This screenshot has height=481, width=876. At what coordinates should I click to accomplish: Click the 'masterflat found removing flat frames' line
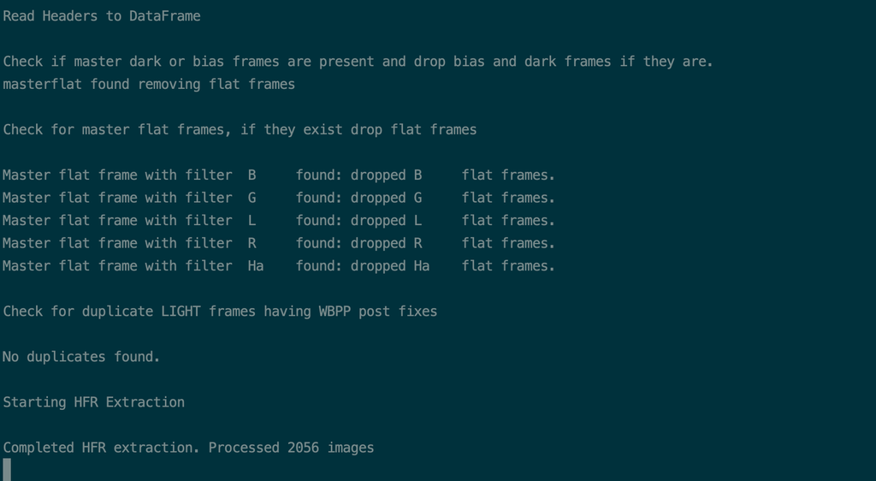(149, 85)
